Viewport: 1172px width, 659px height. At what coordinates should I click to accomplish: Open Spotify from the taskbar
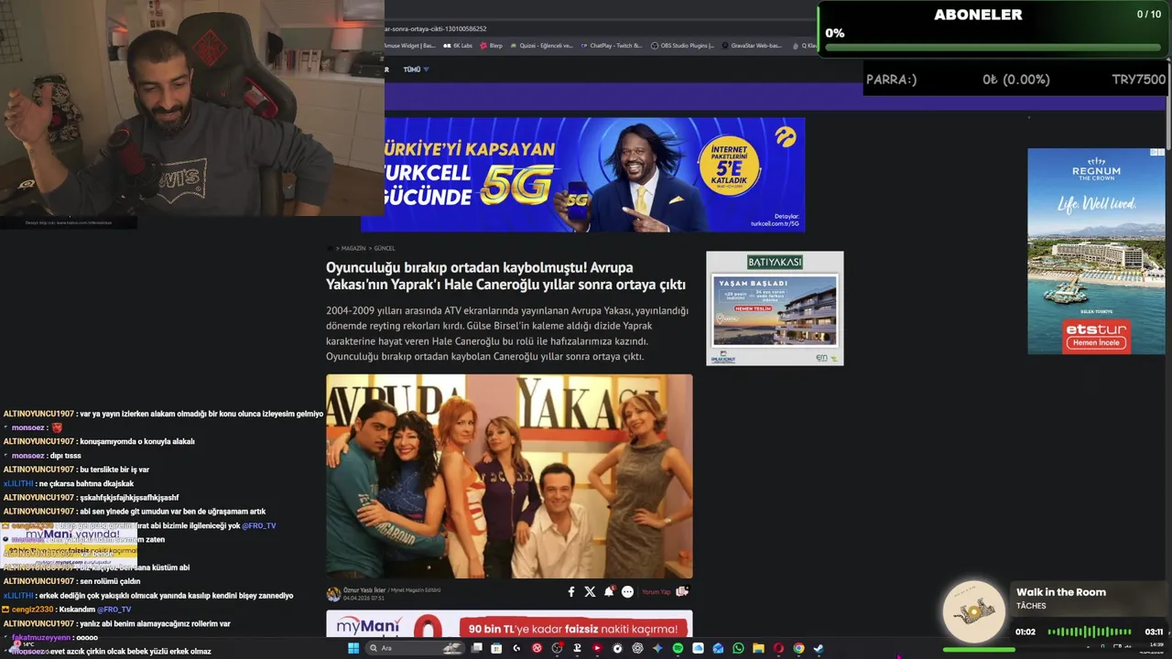pos(678,648)
